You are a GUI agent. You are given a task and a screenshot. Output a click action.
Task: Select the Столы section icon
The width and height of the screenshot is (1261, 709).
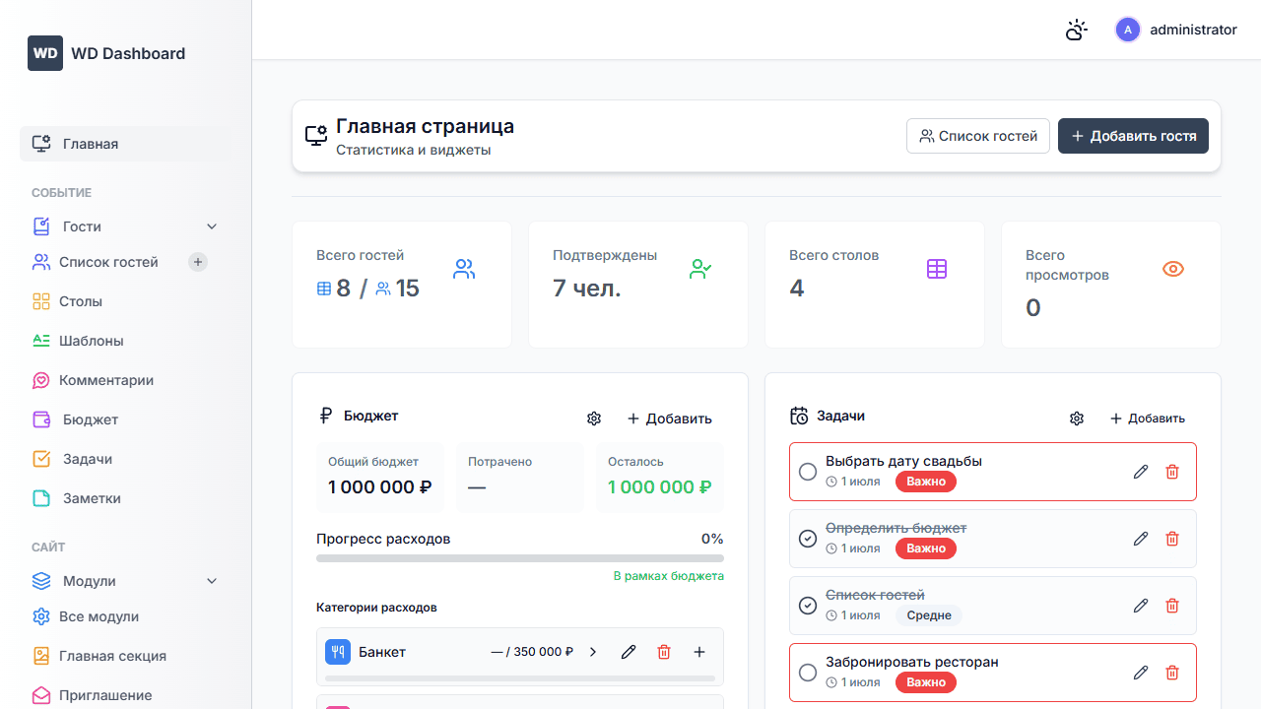coord(40,301)
